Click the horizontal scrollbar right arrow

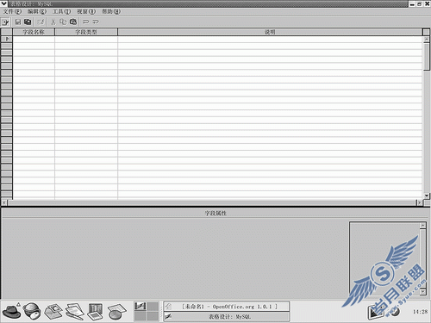[x=420, y=202]
